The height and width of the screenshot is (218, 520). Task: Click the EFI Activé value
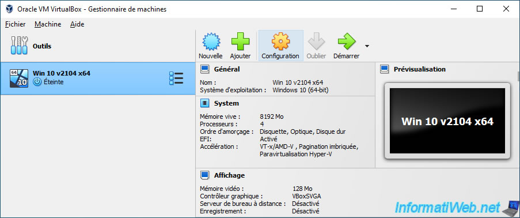[x=268, y=139]
